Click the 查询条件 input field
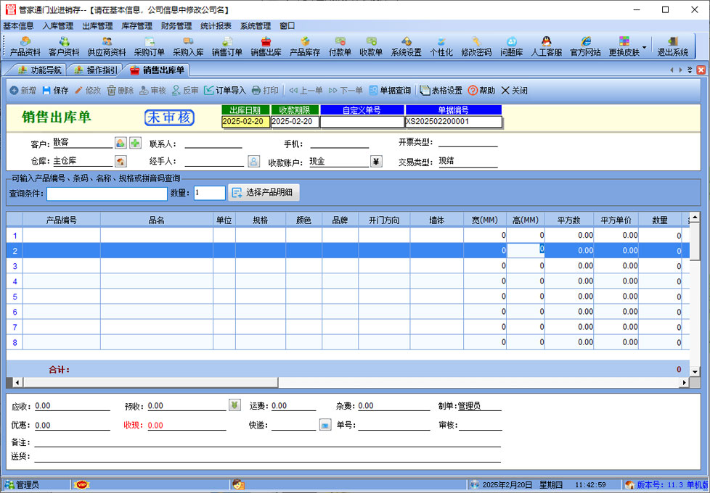 tap(107, 194)
